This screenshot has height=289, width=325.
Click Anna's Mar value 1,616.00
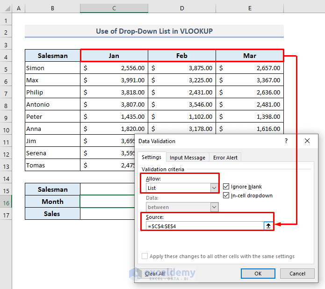point(250,129)
